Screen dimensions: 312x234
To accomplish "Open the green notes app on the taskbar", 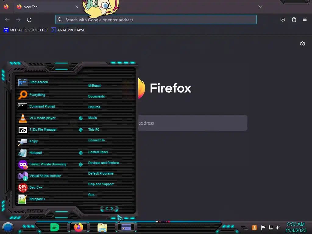I will click(x=55, y=227).
